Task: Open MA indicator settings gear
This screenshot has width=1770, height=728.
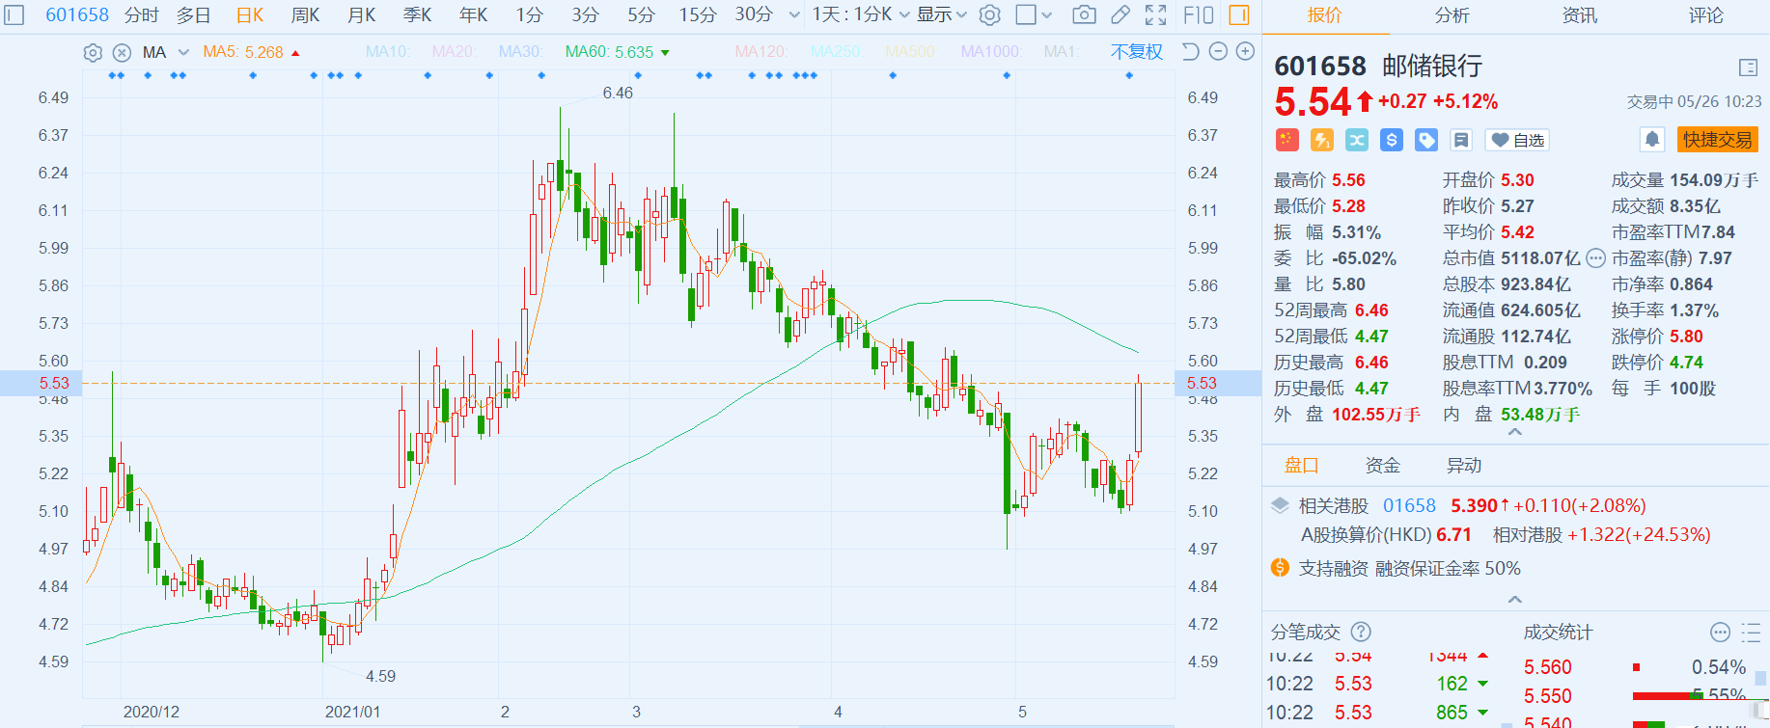Action: coord(93,53)
